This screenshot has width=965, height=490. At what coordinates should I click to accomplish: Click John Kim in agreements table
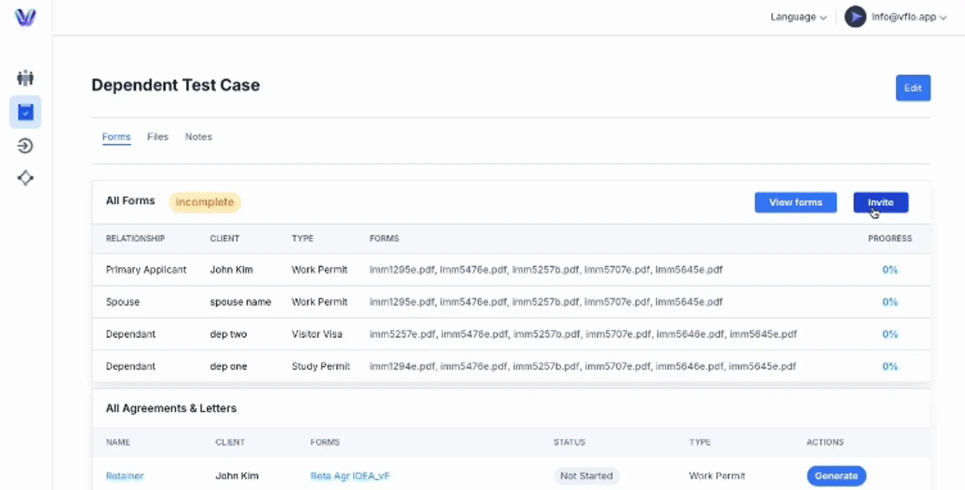click(x=237, y=476)
